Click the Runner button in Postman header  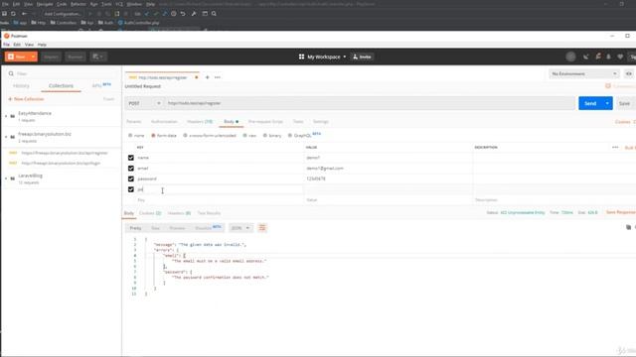pyautogui.click(x=76, y=58)
